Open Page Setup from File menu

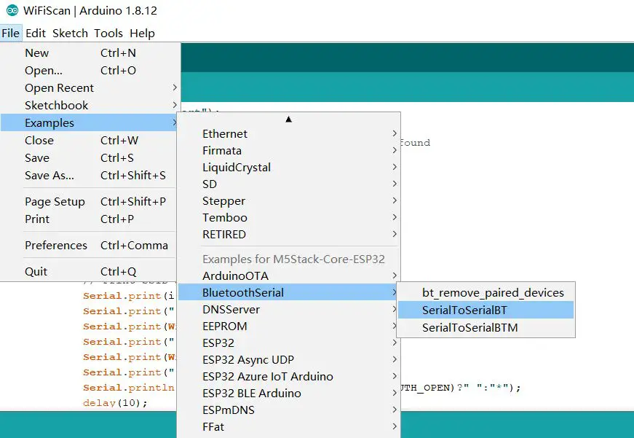(89, 202)
